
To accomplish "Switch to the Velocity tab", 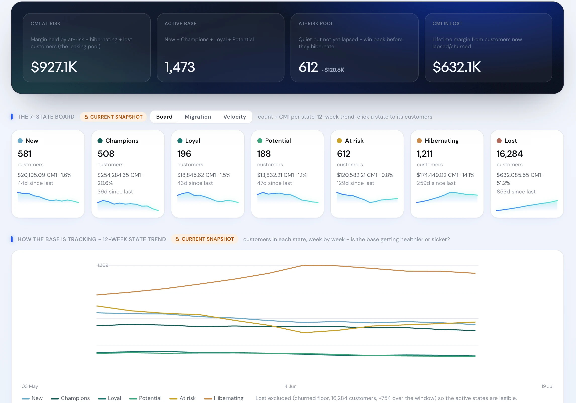I will 234,117.
